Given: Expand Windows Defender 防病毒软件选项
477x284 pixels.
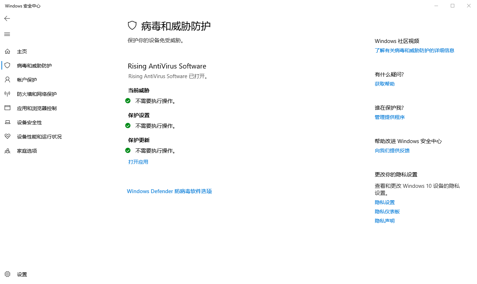Looking at the screenshot, I should (x=170, y=191).
